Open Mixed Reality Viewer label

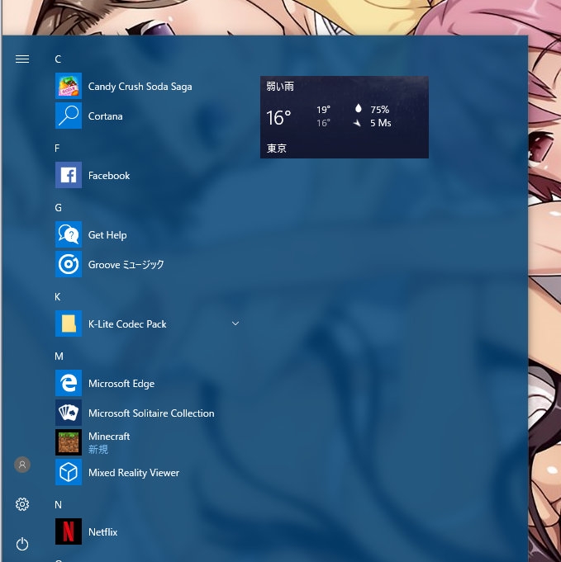tap(134, 473)
